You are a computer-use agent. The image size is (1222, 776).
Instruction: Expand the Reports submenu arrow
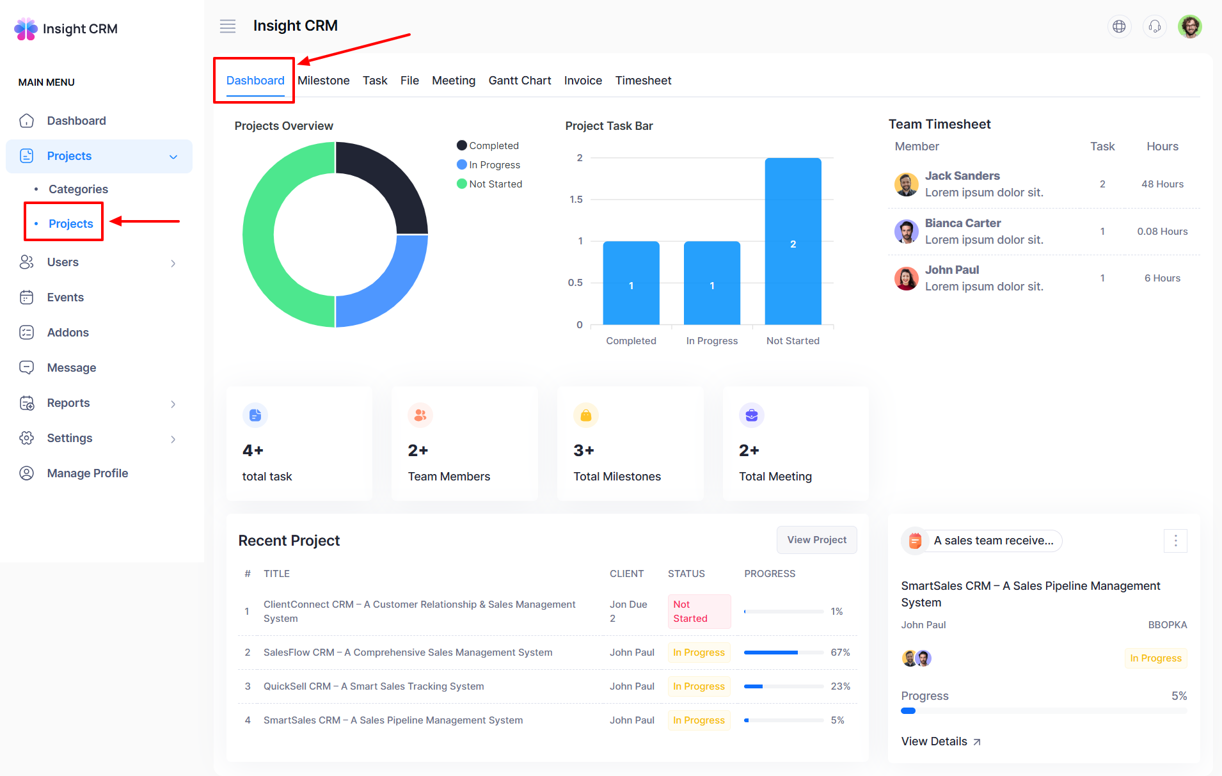point(173,404)
